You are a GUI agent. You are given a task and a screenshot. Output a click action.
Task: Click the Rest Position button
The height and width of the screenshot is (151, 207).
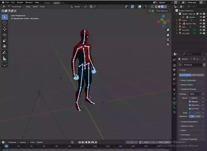tap(198, 75)
